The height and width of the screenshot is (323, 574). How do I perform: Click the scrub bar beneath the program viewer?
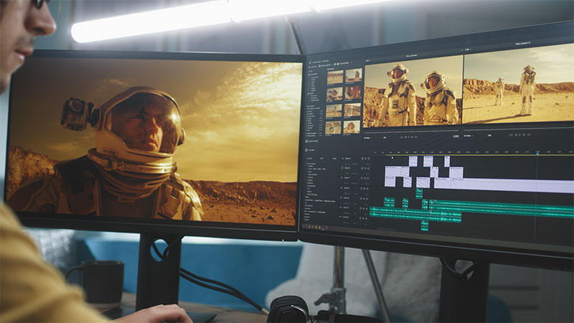[519, 127]
